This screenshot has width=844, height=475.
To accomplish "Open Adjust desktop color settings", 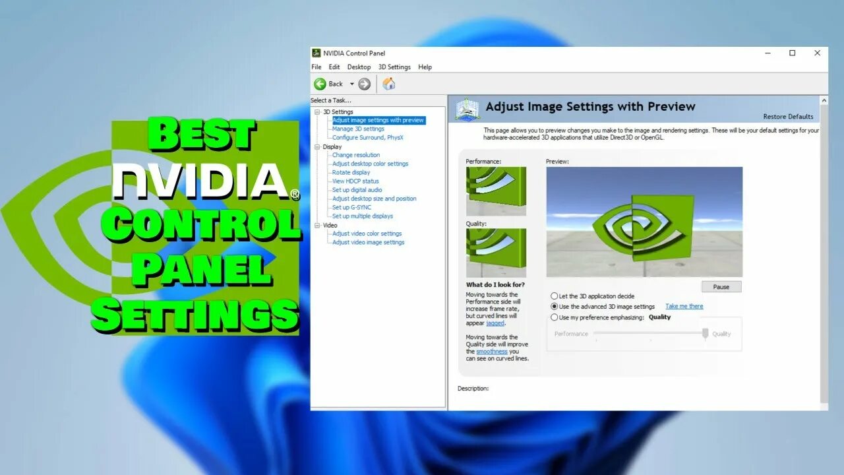I will [371, 164].
